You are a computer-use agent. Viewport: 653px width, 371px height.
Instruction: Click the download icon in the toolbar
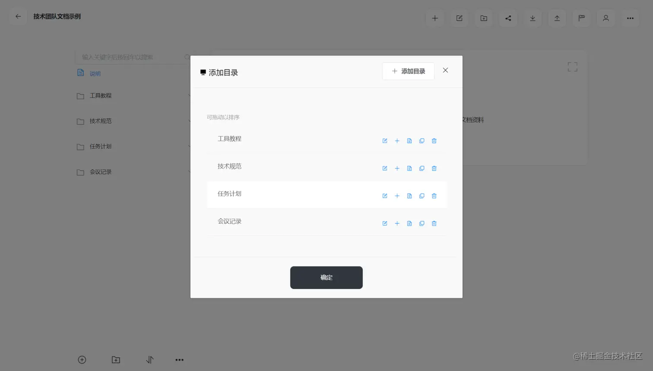pyautogui.click(x=533, y=18)
